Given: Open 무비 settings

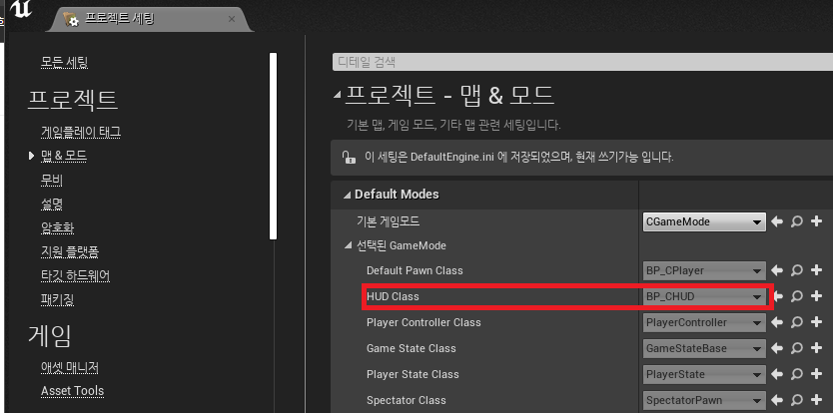Looking at the screenshot, I should [x=52, y=180].
